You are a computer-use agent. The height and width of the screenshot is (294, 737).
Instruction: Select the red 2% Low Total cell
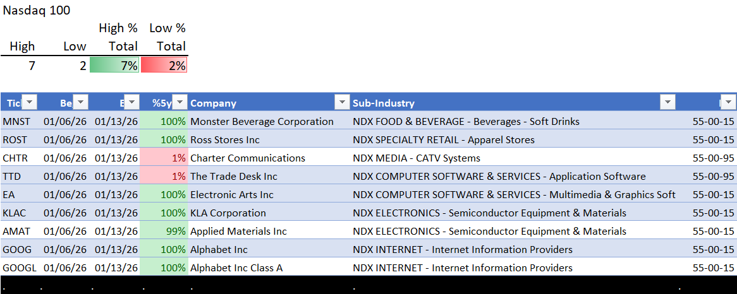click(164, 65)
